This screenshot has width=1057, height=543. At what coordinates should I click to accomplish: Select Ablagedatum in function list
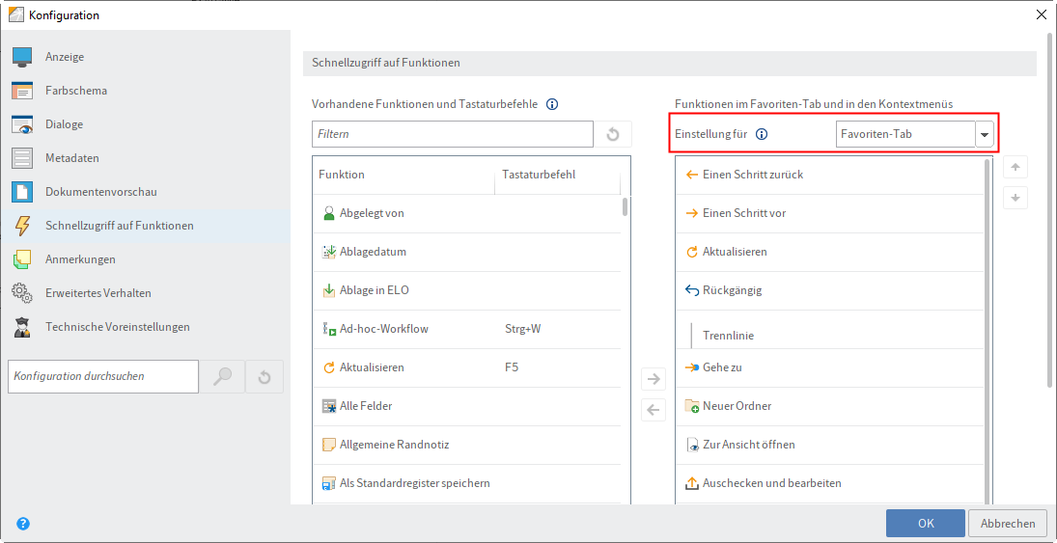466,252
